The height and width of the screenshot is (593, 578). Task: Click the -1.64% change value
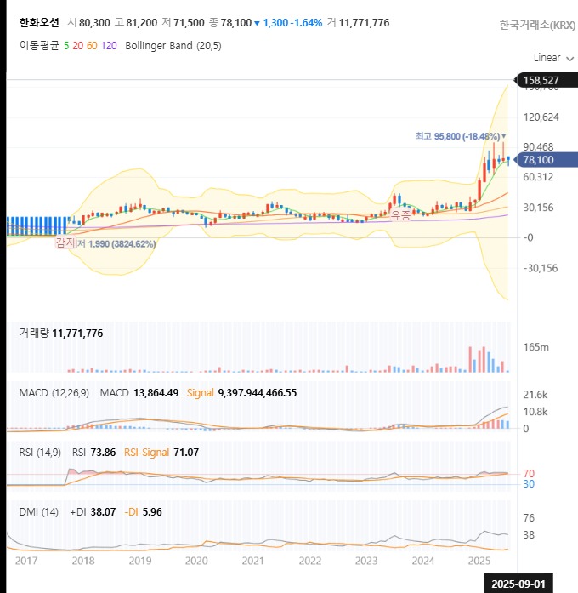click(306, 23)
